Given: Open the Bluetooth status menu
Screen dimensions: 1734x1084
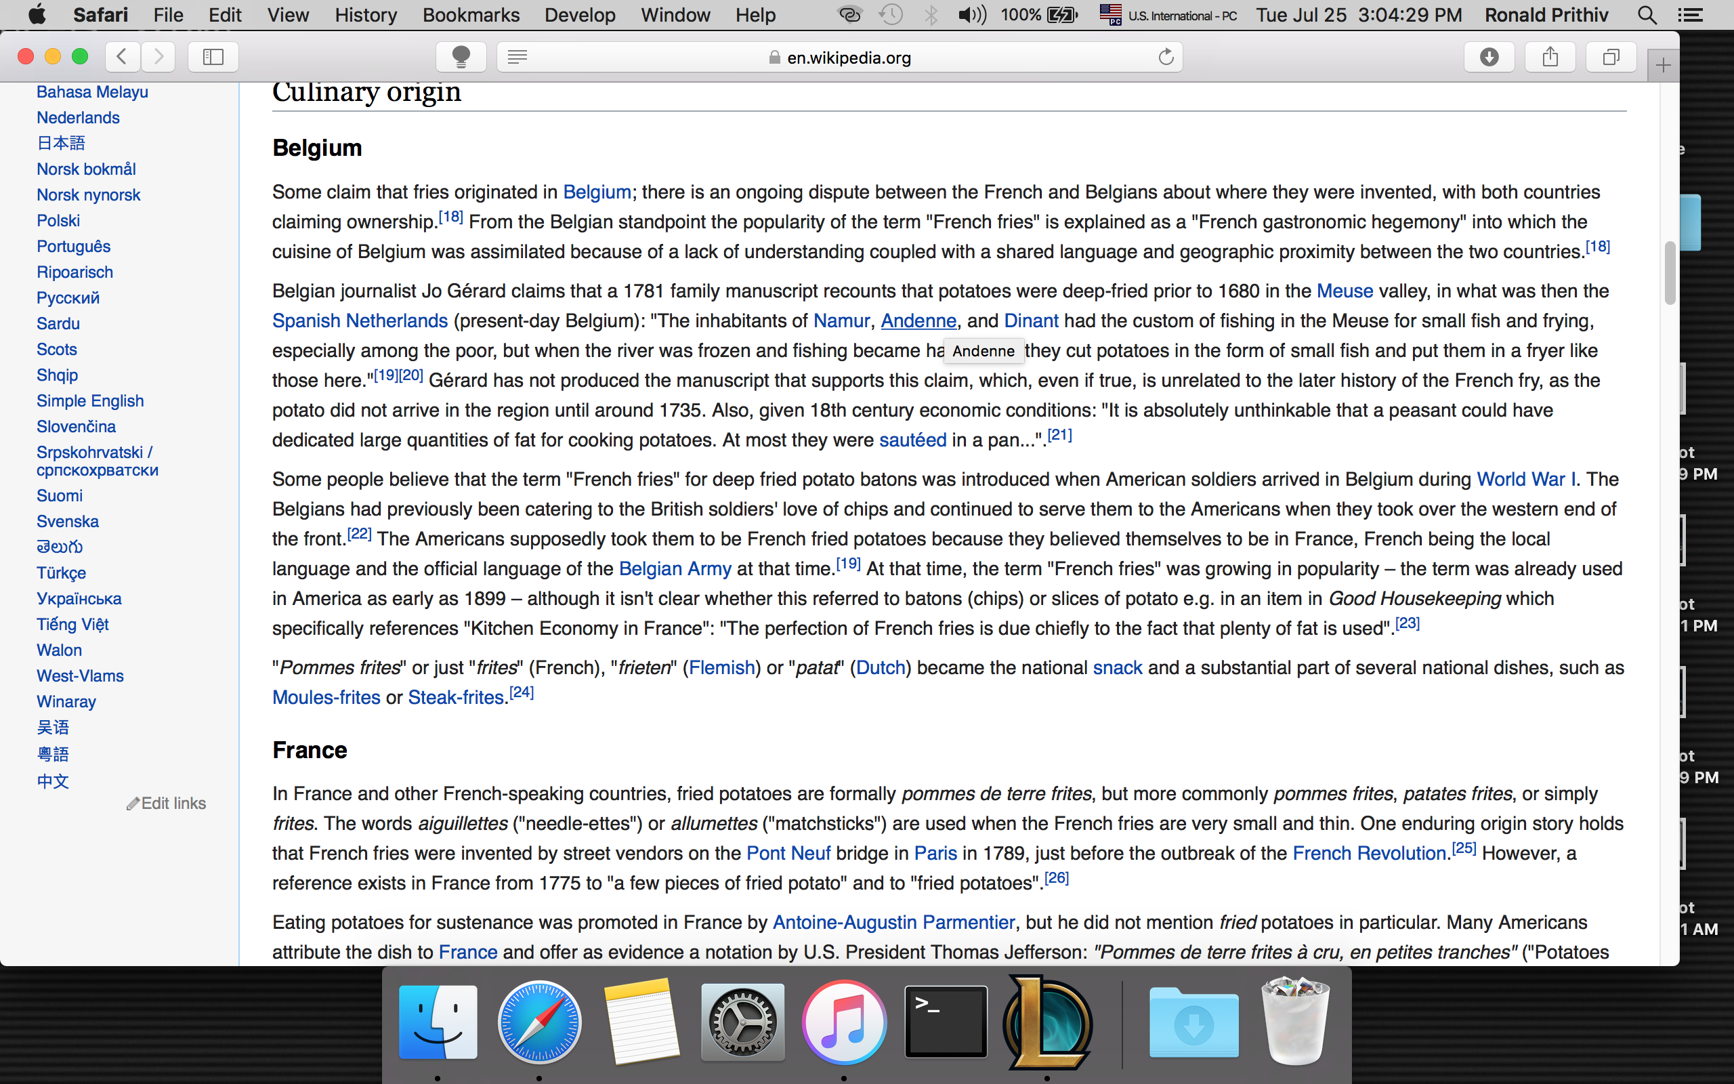Looking at the screenshot, I should [x=931, y=14].
